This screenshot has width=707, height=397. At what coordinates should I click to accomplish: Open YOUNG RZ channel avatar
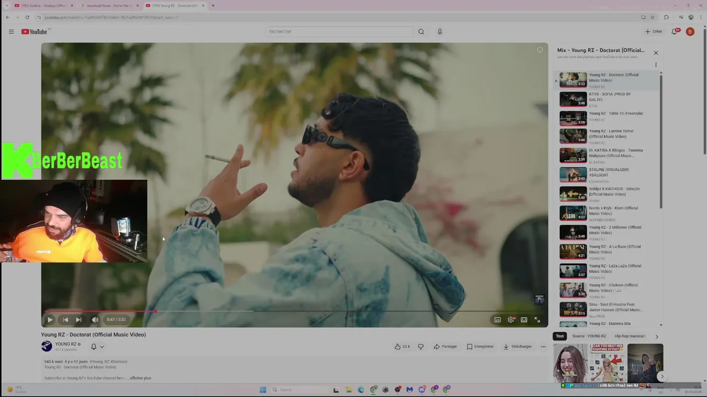[46, 346]
